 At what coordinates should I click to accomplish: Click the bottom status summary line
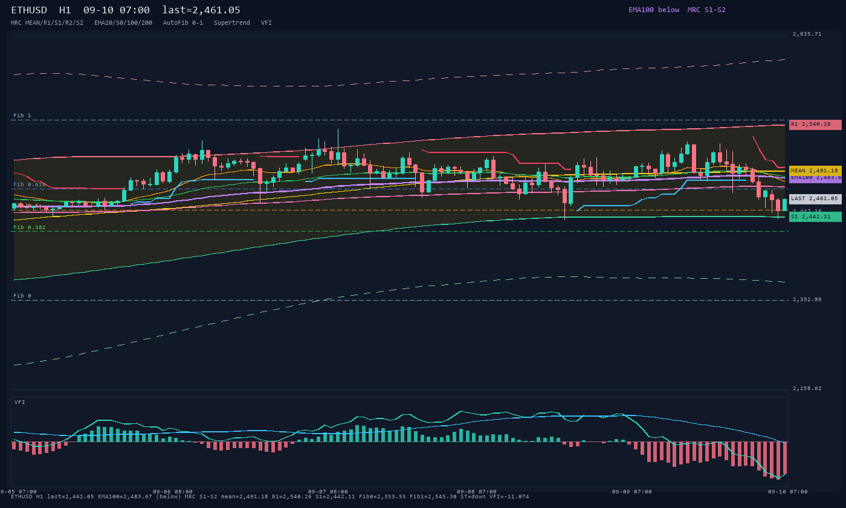point(270,497)
